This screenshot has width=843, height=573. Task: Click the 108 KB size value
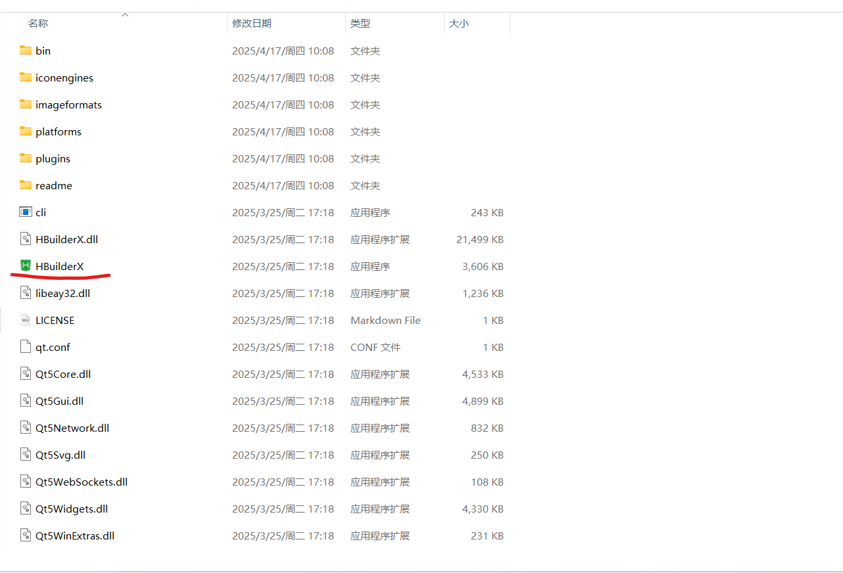click(x=487, y=482)
